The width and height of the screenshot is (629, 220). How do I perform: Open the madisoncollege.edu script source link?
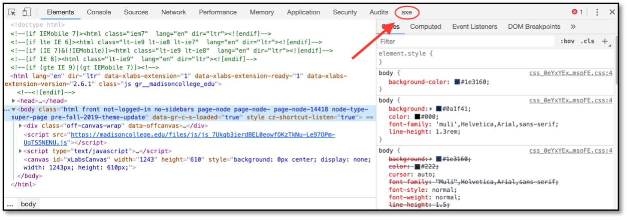coord(179,139)
